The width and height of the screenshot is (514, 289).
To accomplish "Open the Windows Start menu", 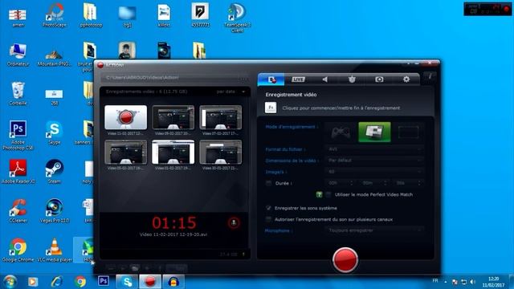I will click(x=10, y=282).
